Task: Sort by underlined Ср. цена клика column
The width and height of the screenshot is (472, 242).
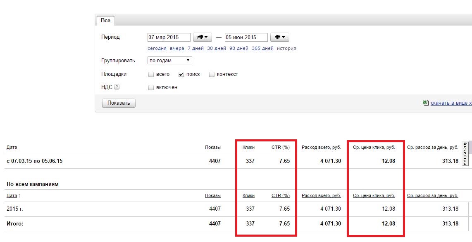Action: pos(374,195)
